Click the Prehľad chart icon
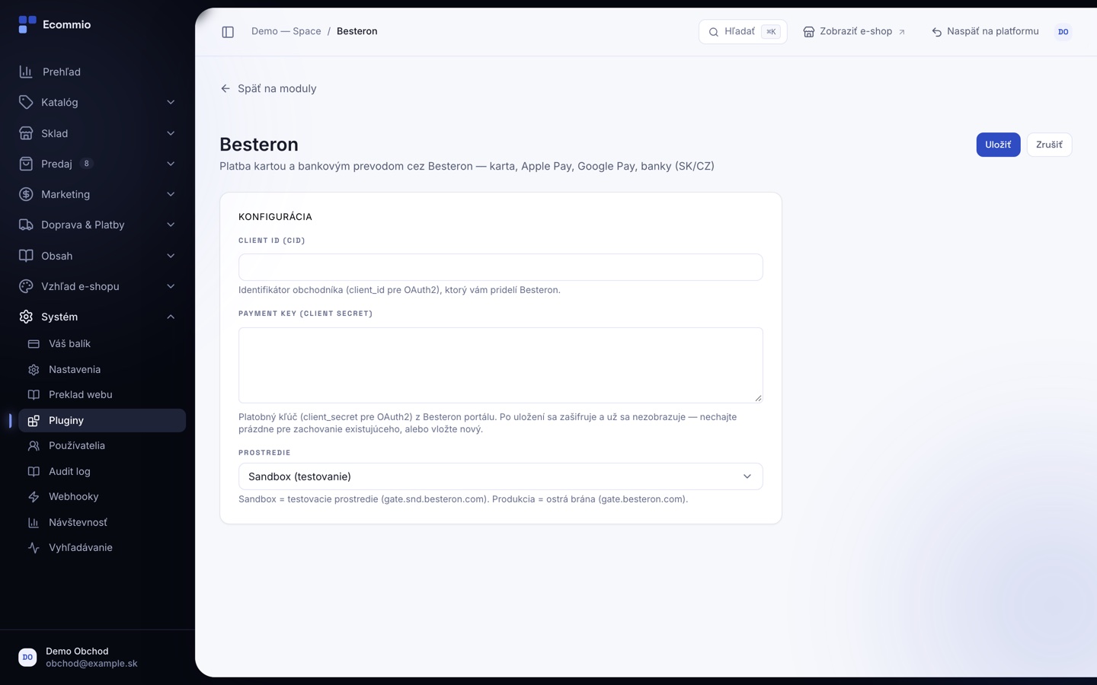This screenshot has height=685, width=1097. [26, 72]
